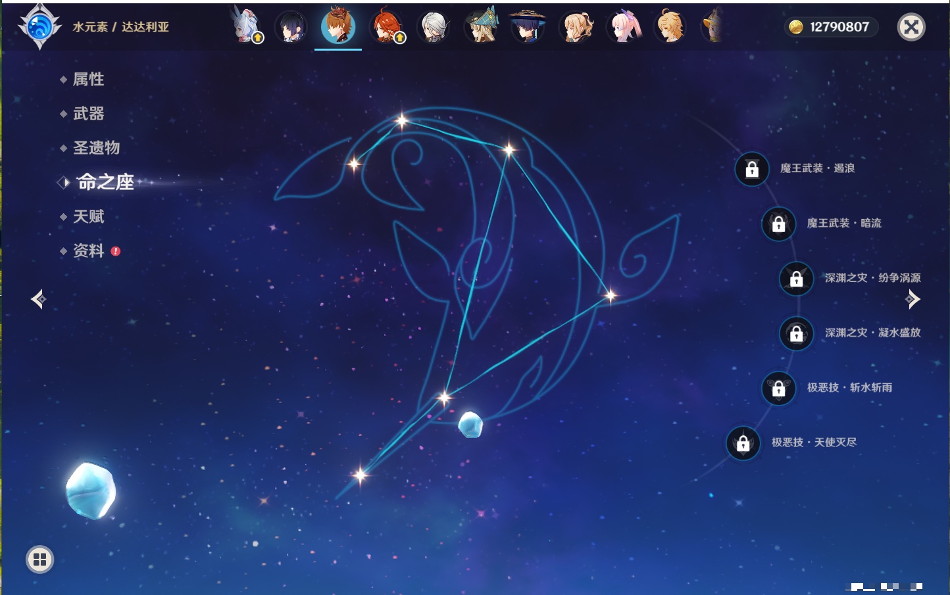Click the Mora balance 12790807
Screen dimensions: 950x595
point(832,27)
